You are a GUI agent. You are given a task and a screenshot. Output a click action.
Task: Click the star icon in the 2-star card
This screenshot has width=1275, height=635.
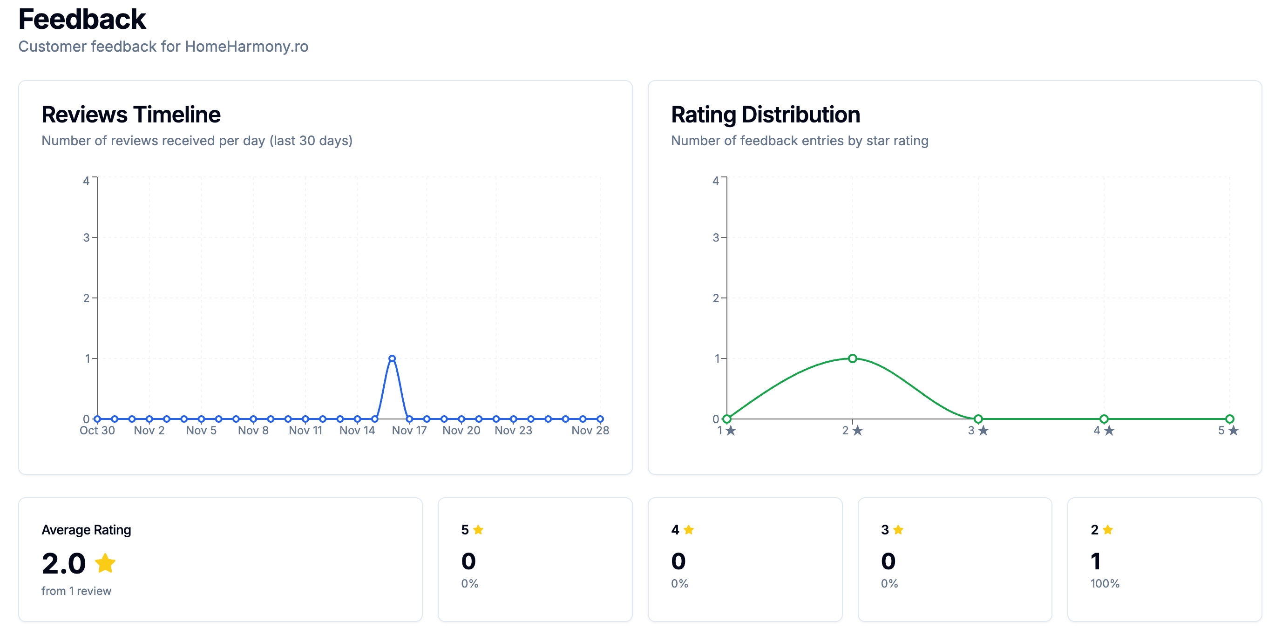point(1108,530)
